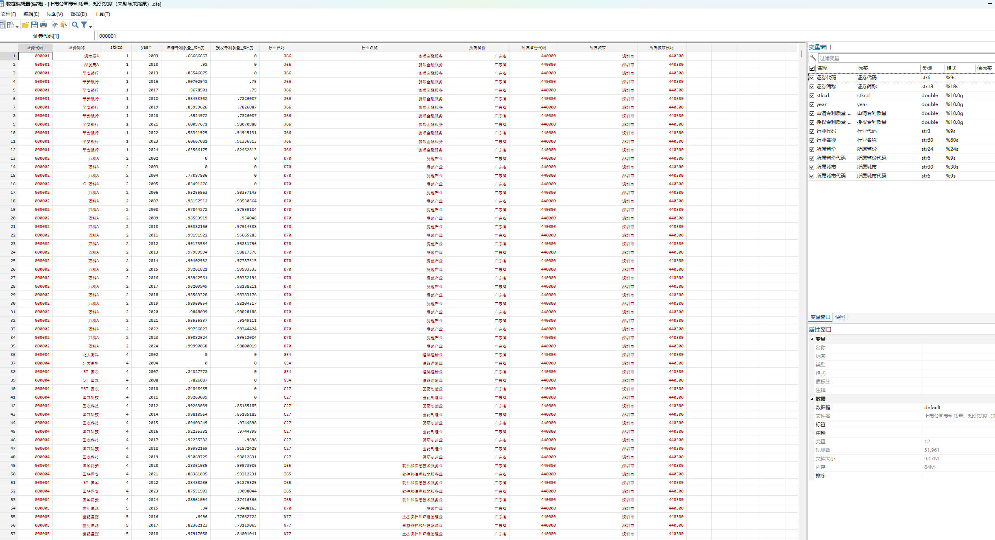Image resolution: width=995 pixels, height=540 pixels.
Task: Click the print toolbar icon
Action: 44,25
